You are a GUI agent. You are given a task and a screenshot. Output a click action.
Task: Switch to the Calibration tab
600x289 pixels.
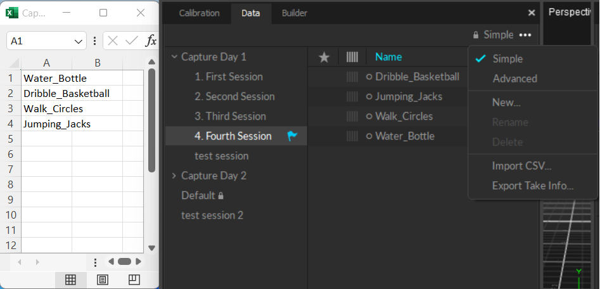click(199, 13)
